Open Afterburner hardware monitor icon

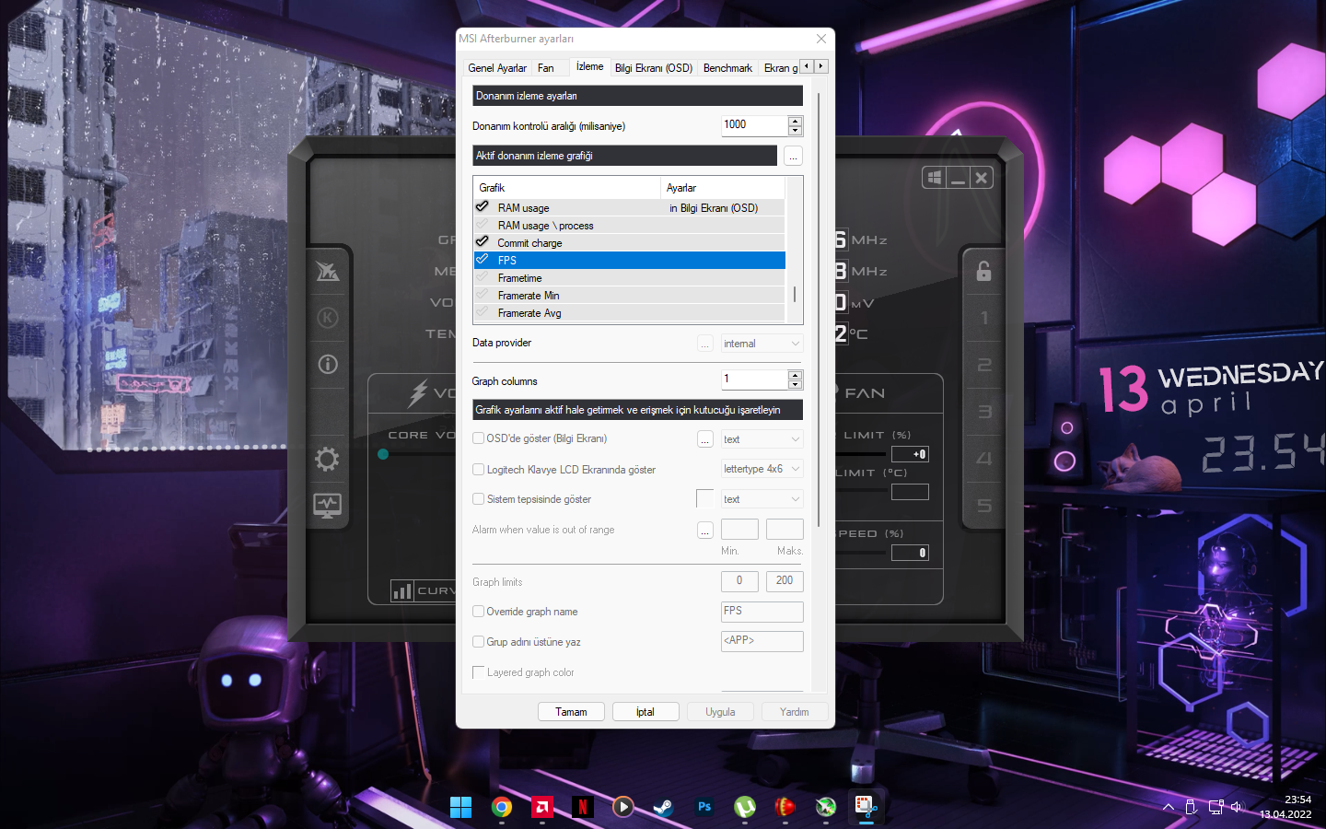pos(328,506)
